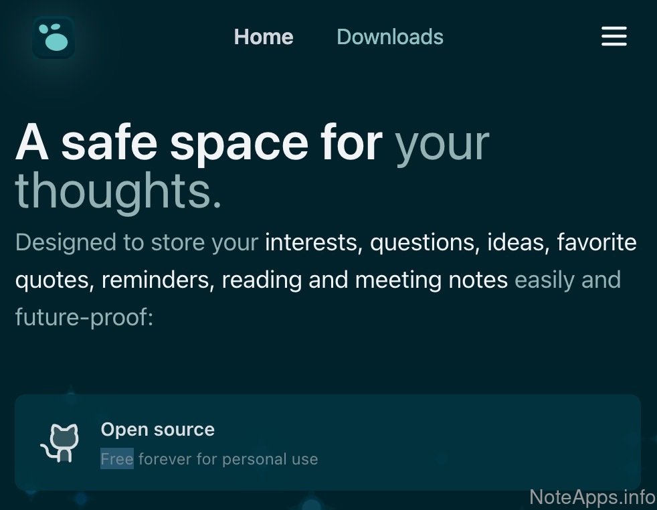This screenshot has height=510, width=657.
Task: Click the "A safe space for" headline
Action: (x=199, y=143)
